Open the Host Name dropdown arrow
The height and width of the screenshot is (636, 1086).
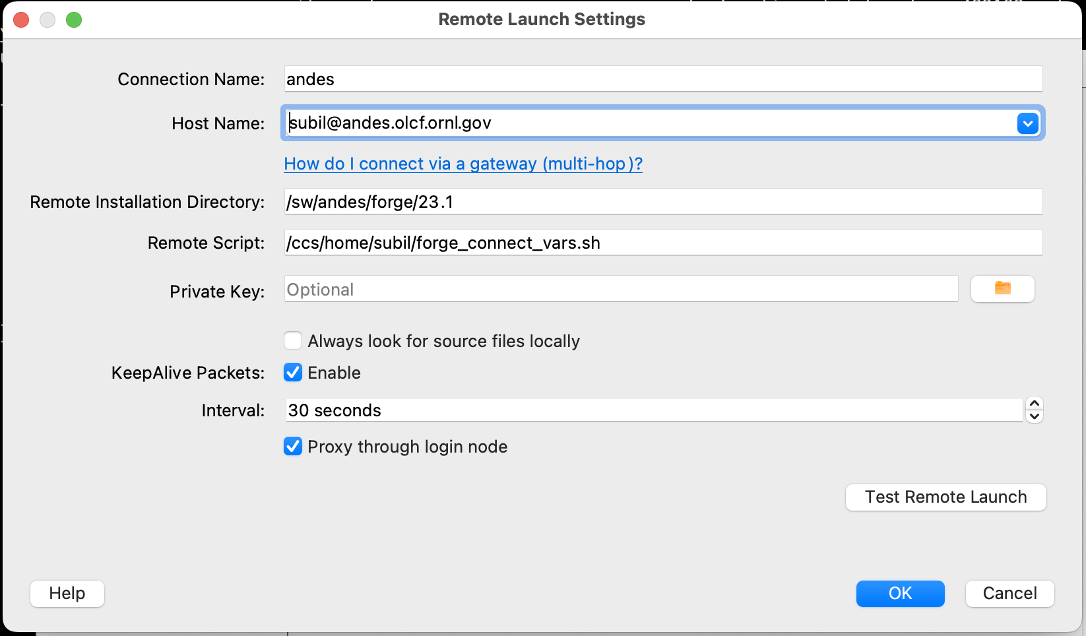coord(1027,123)
